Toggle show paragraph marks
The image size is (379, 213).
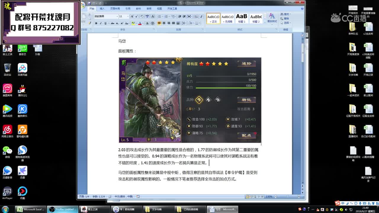click(x=201, y=16)
